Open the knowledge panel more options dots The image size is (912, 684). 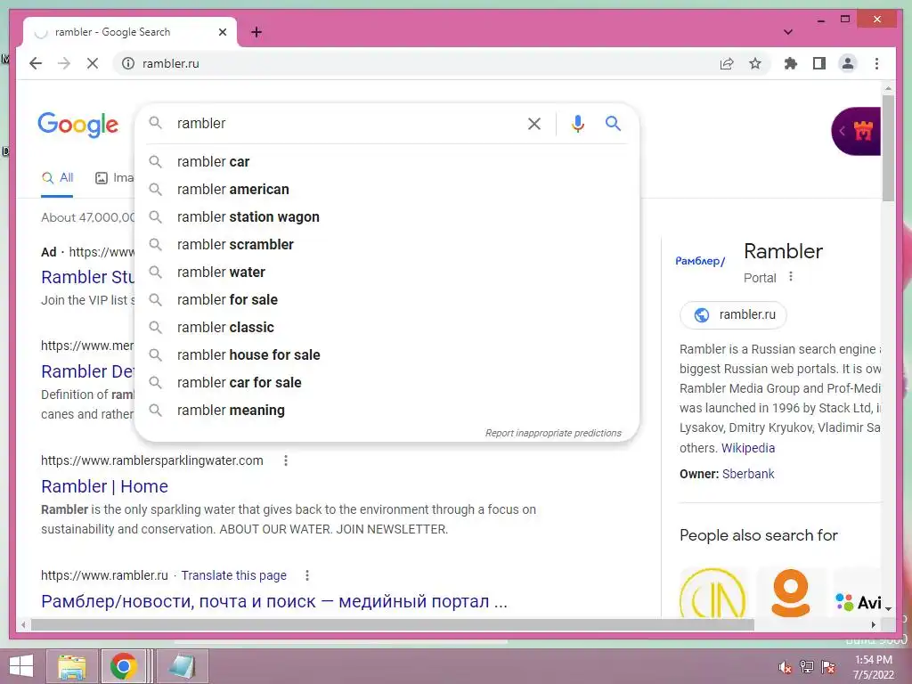791,277
